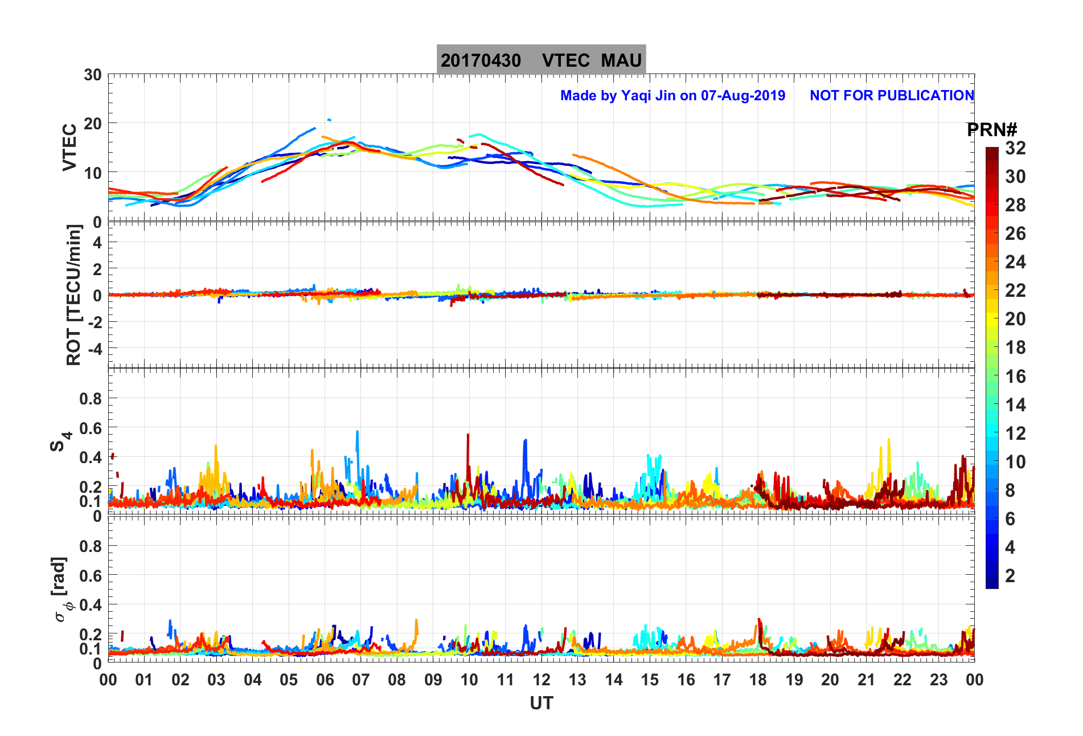Click the VTEC y-axis label

(69, 147)
